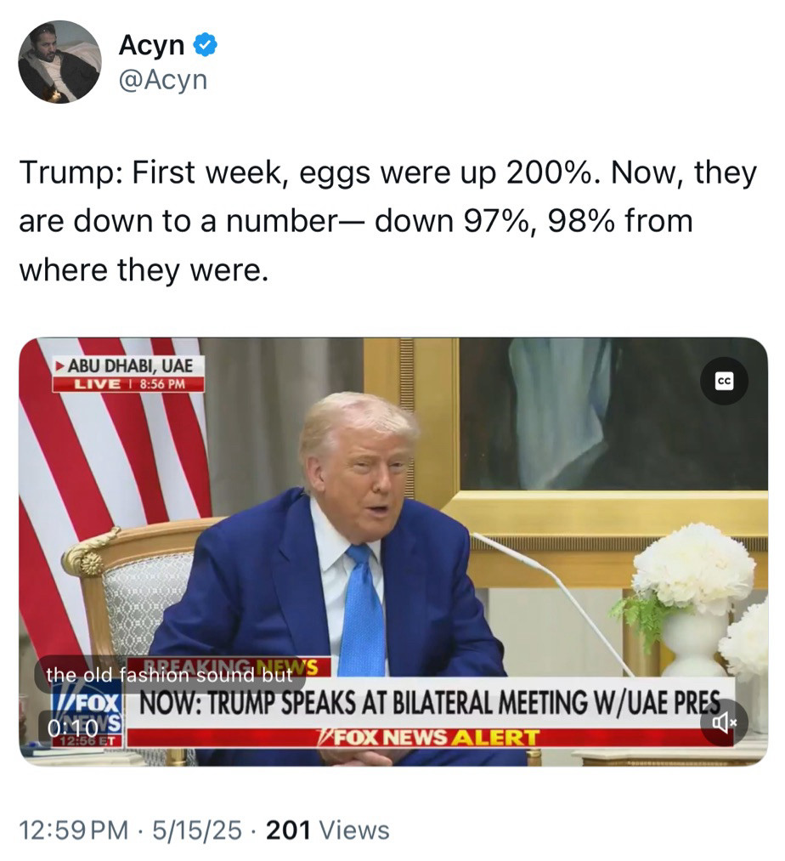The width and height of the screenshot is (785, 861).
Task: Unmute the video via speaker icon
Action: click(x=725, y=723)
